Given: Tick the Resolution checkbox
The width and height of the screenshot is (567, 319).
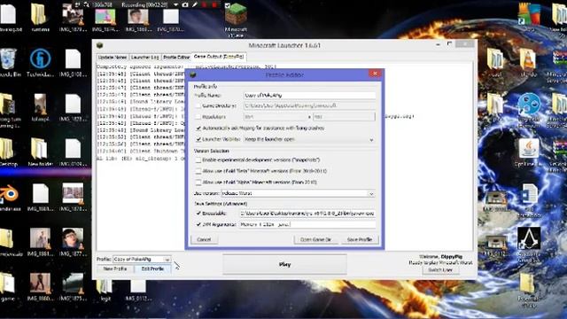Looking at the screenshot, I should pyautogui.click(x=198, y=117).
